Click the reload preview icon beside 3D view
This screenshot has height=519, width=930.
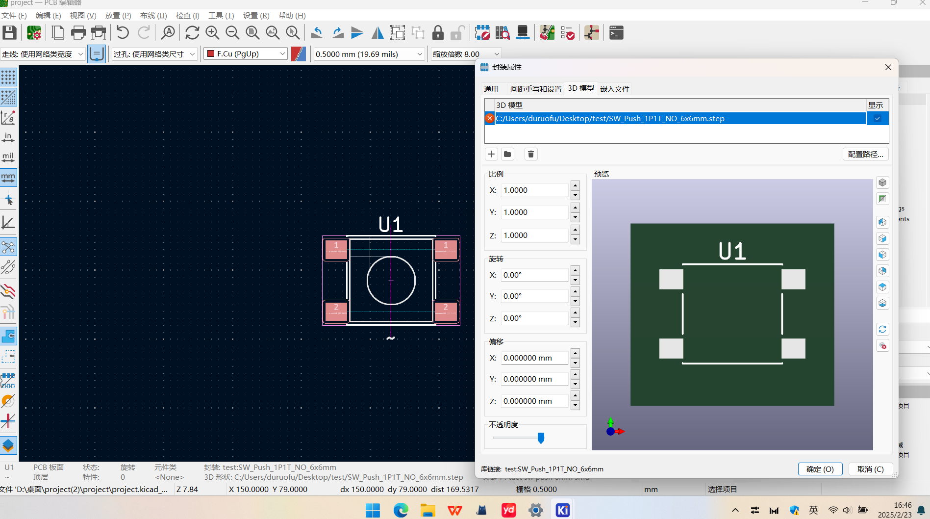[x=882, y=329]
